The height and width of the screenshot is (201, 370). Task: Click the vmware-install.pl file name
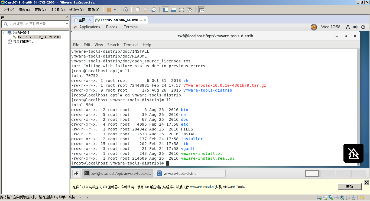202,153
